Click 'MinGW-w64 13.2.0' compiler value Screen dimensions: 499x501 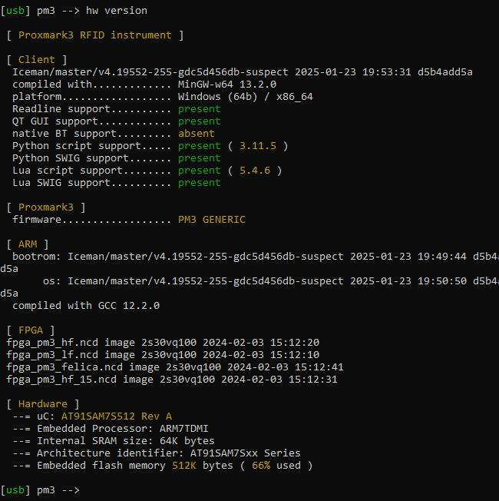coord(227,85)
